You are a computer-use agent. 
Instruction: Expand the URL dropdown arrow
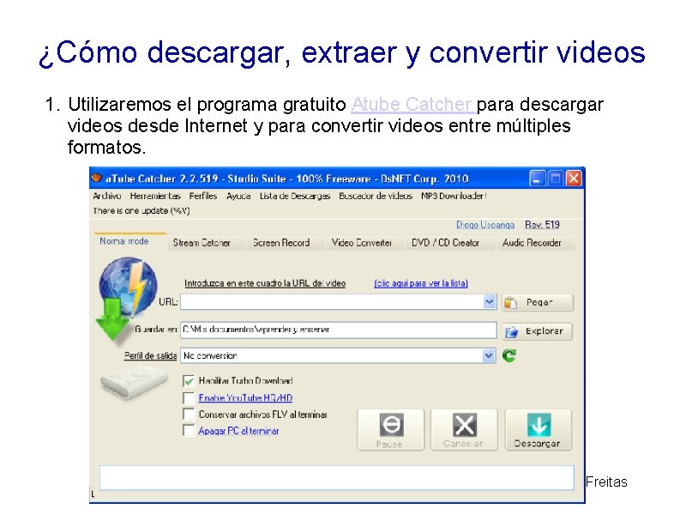489,302
